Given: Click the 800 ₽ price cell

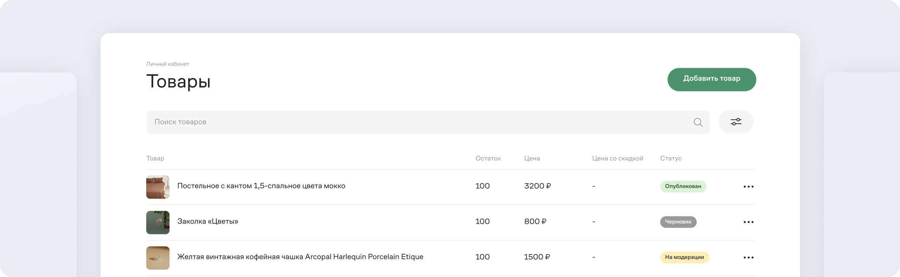Looking at the screenshot, I should point(535,221).
